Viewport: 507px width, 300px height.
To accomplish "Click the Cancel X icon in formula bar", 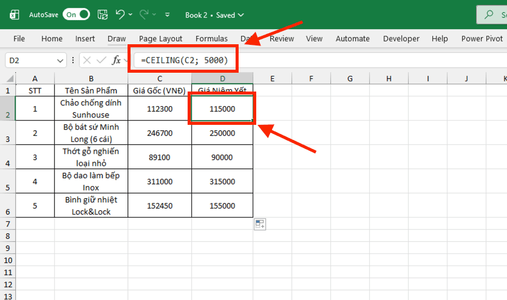I will click(x=87, y=61).
